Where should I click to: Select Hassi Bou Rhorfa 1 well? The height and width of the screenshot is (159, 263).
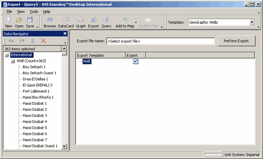[x=38, y=97]
